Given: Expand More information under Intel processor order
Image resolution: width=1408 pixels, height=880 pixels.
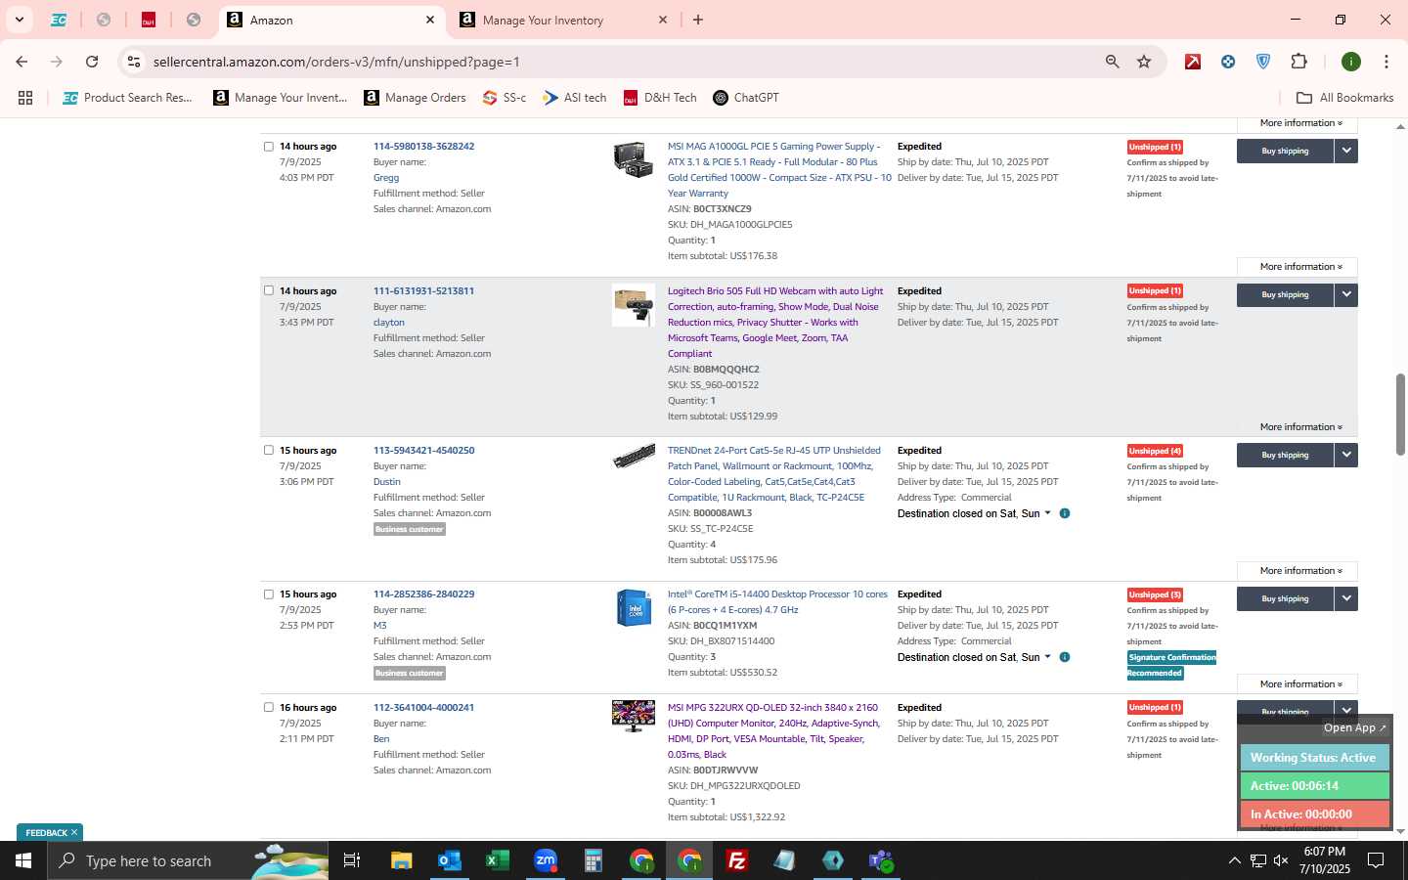Looking at the screenshot, I should pos(1298,684).
